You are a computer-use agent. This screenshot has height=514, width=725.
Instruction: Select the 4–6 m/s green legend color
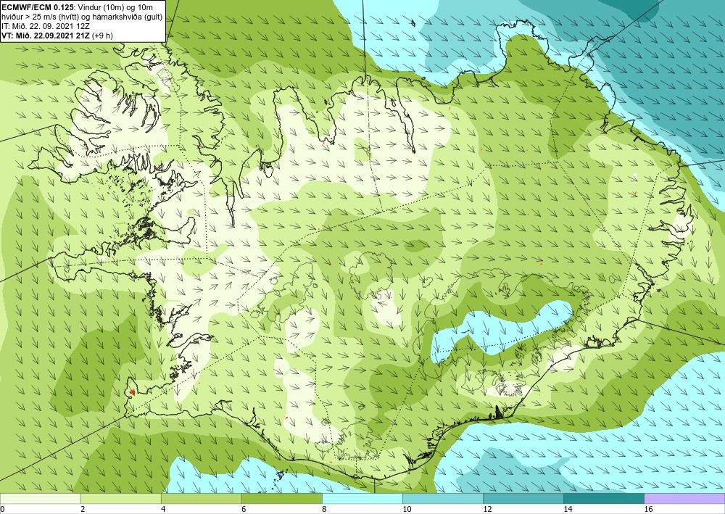pos(201,499)
